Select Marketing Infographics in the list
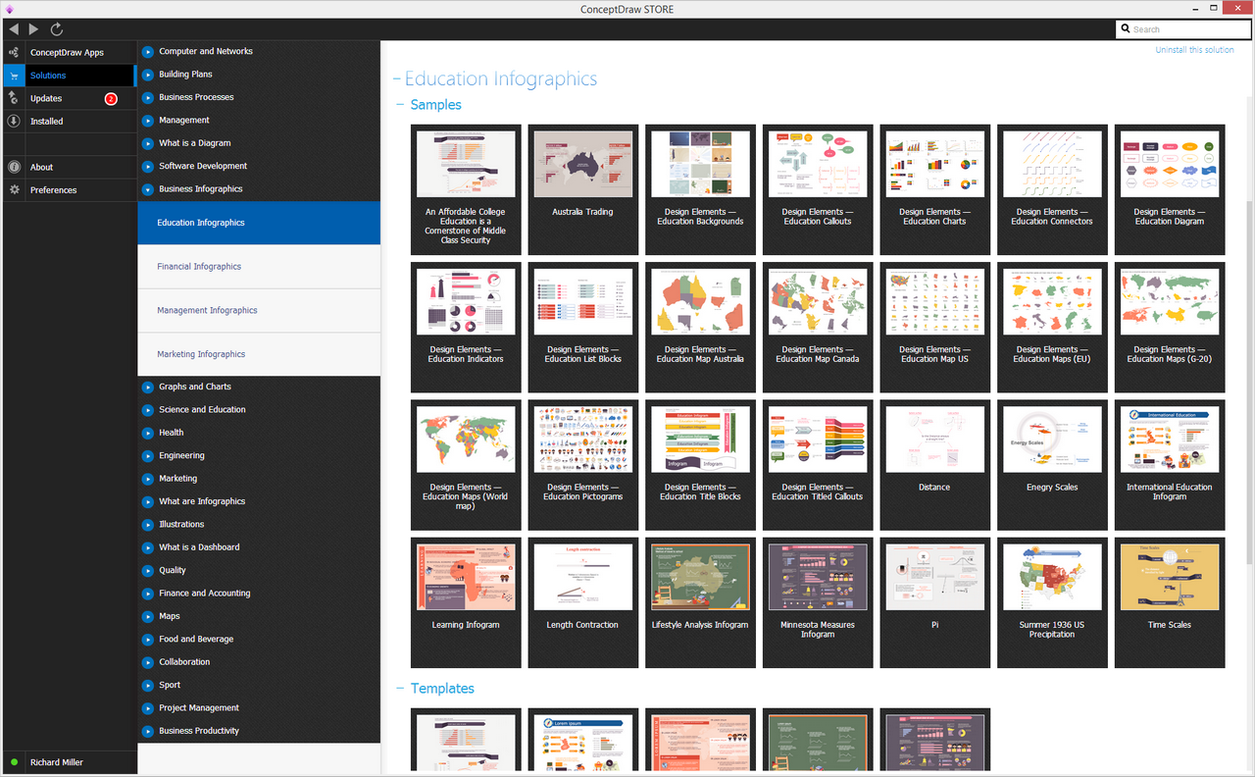This screenshot has width=1255, height=777. [259, 354]
